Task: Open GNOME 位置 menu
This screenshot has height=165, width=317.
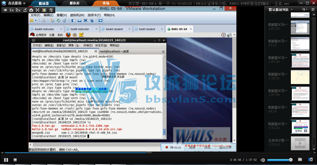Action: tap(52, 35)
